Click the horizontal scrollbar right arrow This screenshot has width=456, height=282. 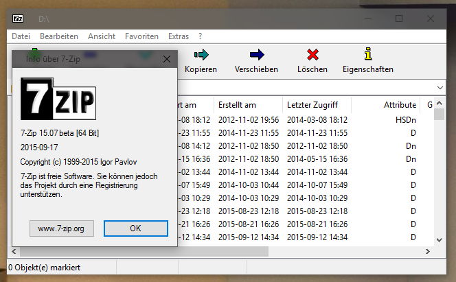427,252
